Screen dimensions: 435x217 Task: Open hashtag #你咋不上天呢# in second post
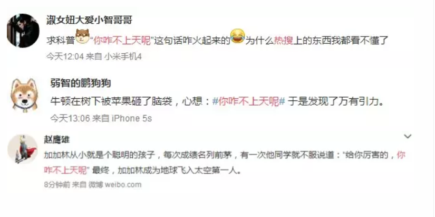tap(248, 102)
